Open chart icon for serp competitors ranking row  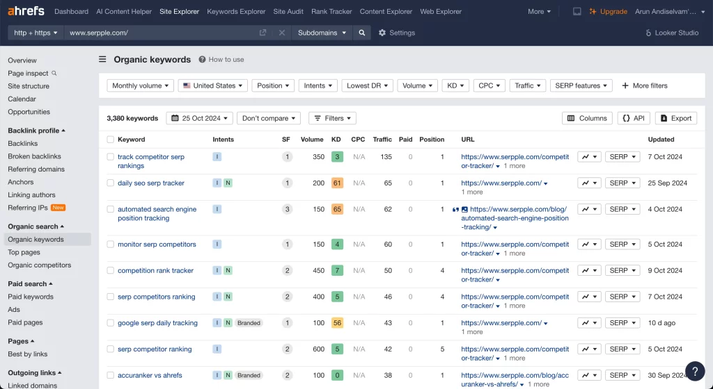[589, 297]
